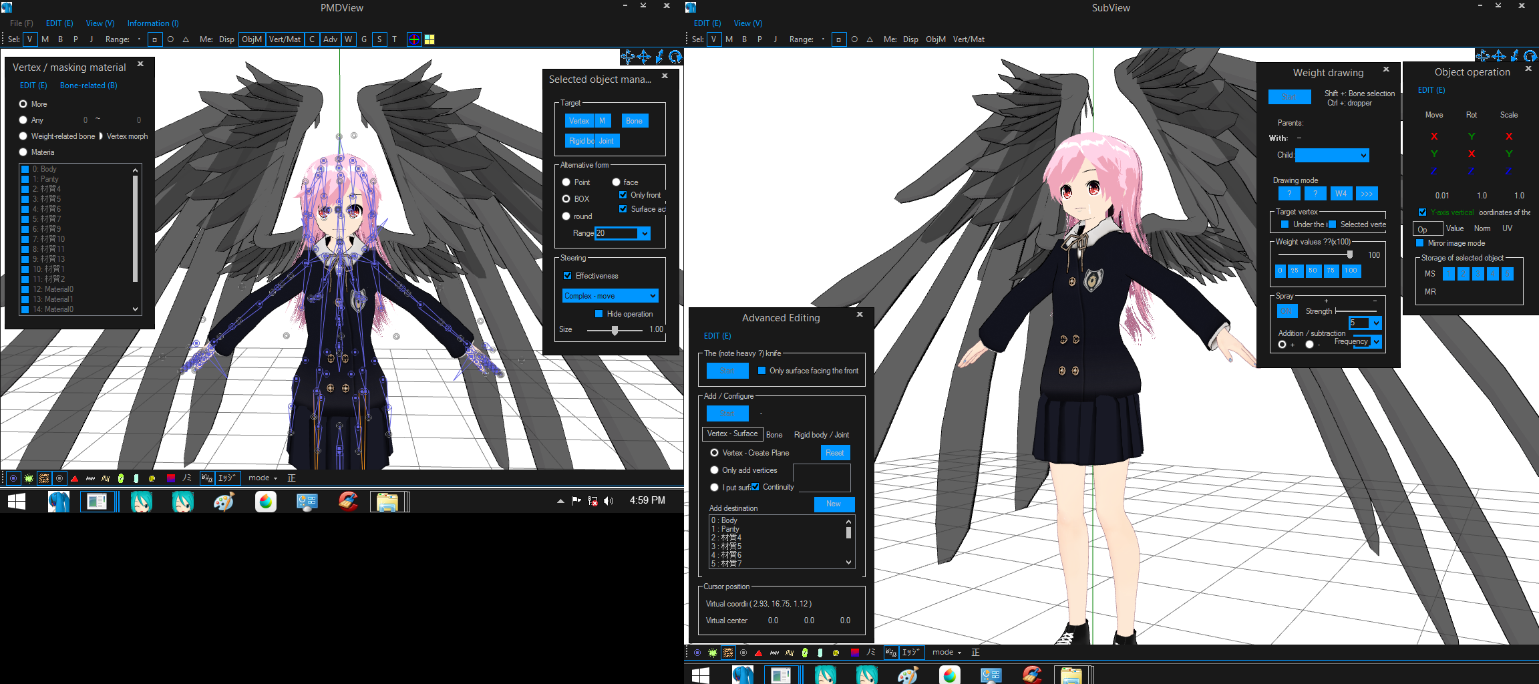Adjust the Size slider in Steering section
1539x684 pixels.
click(x=615, y=330)
